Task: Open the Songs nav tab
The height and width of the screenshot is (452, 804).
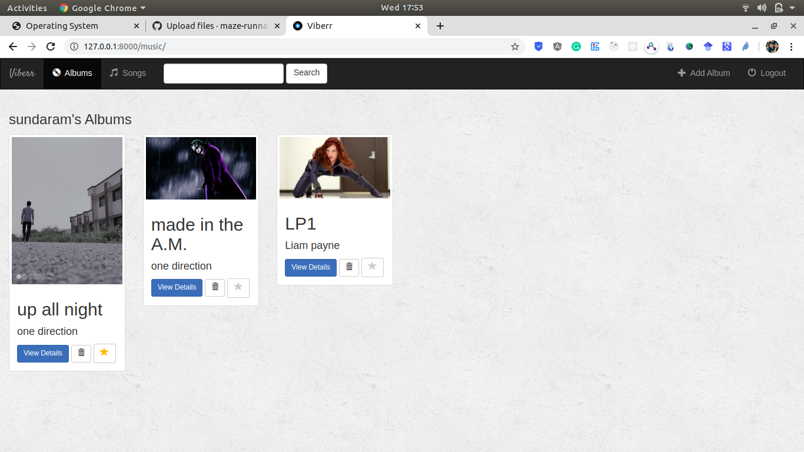Action: 128,73
